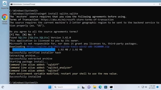Select the Recycle Bin desktop icon
The image size is (161, 90).
click(5, 5)
